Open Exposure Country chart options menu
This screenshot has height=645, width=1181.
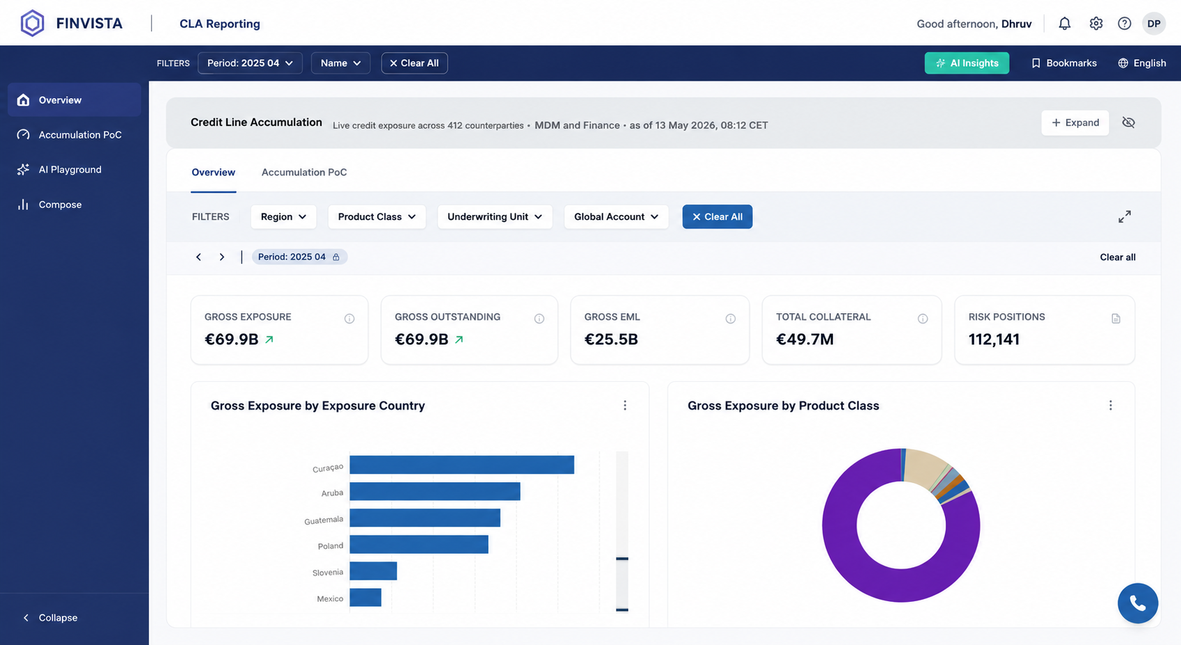coord(625,405)
